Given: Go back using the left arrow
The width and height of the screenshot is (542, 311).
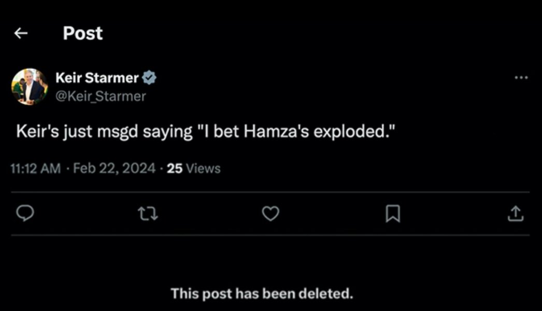Looking at the screenshot, I should [21, 34].
